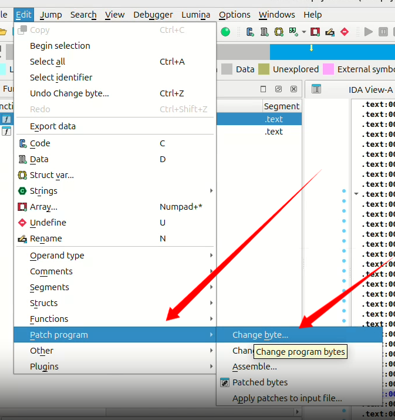Float the Functions panel
Image resolution: width=395 pixels, height=420 pixels.
pos(278,89)
